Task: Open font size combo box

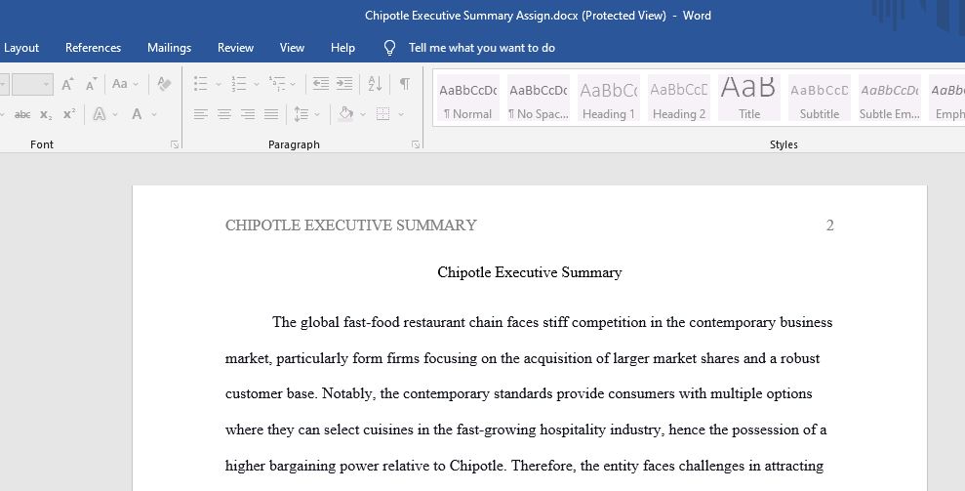Action: click(32, 84)
